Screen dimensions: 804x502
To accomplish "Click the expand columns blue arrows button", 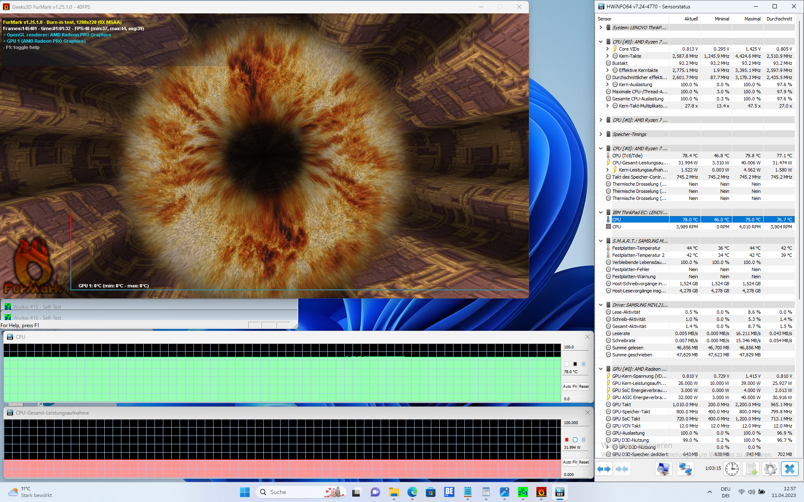I will point(603,469).
